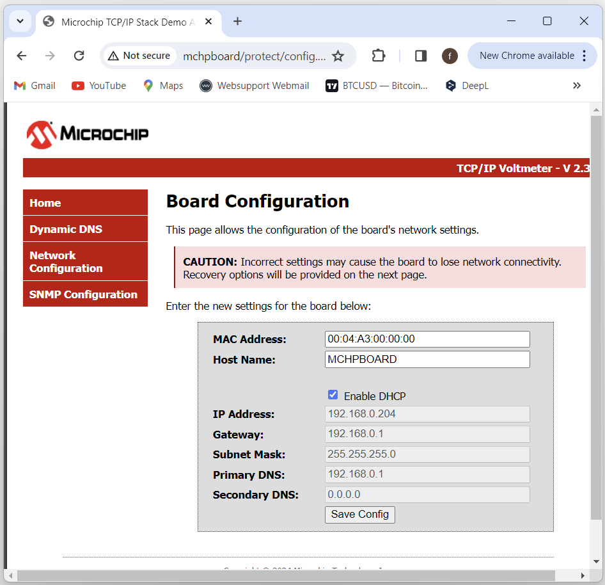This screenshot has width=605, height=585.
Task: Click the Not secure site info chip
Action: tap(139, 56)
